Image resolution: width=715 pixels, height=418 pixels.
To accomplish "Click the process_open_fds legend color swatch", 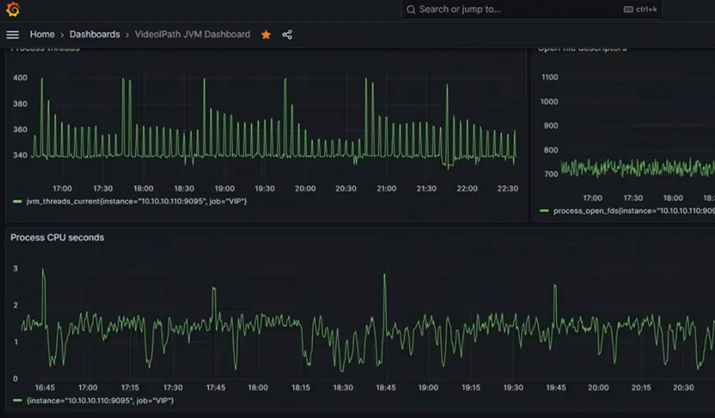I will [544, 211].
